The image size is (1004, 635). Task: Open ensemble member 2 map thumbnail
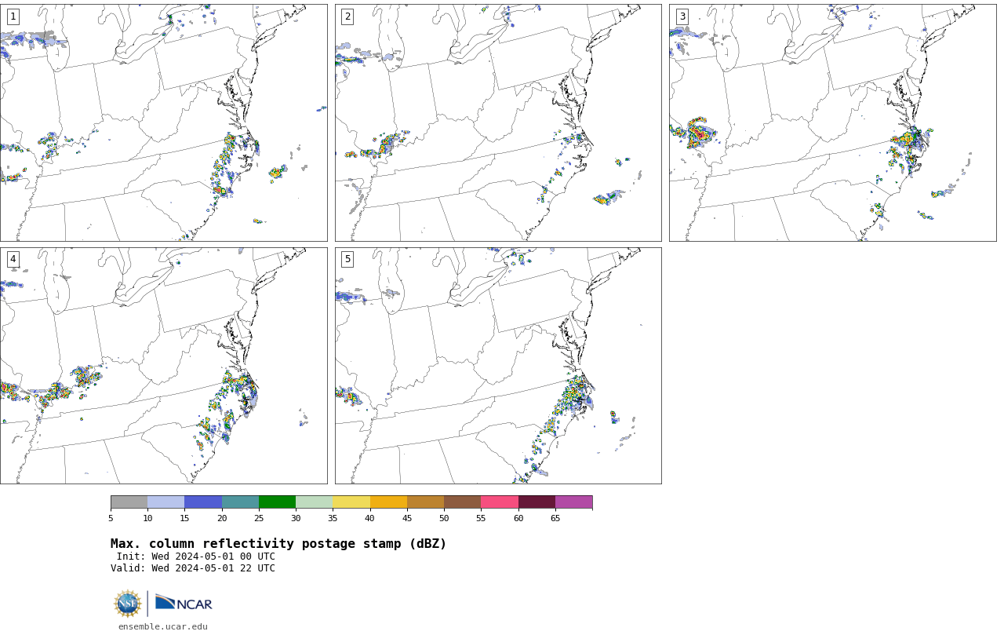(498, 122)
